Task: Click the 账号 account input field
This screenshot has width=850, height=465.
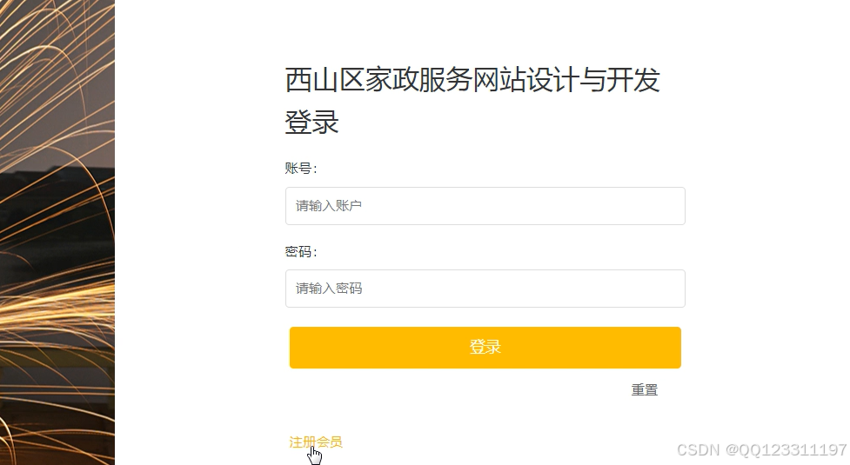Action: click(485, 206)
